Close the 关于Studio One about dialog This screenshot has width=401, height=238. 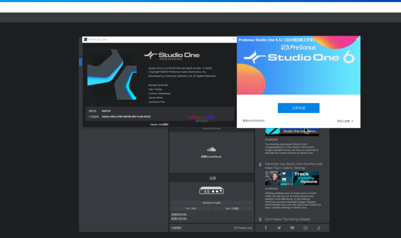point(234,40)
